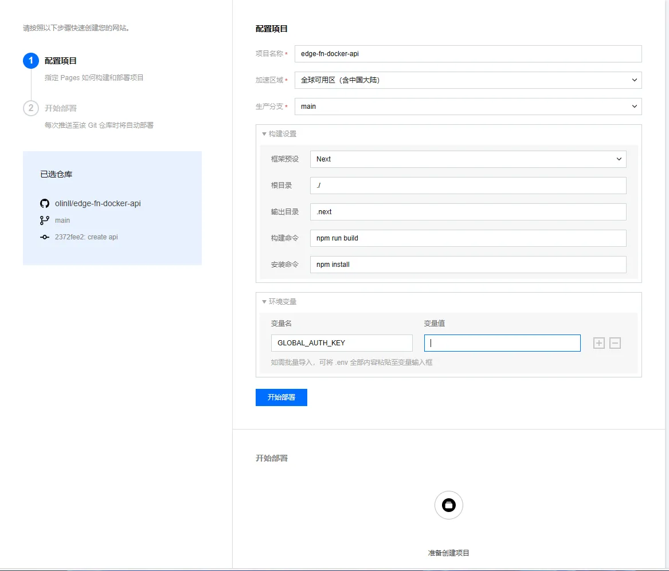The image size is (669, 571).
Task: Click the 构建命令 npm run build field
Action: pyautogui.click(x=468, y=238)
